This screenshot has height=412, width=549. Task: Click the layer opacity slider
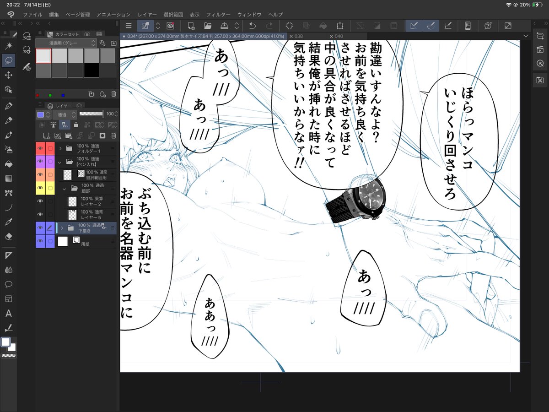pyautogui.click(x=91, y=114)
